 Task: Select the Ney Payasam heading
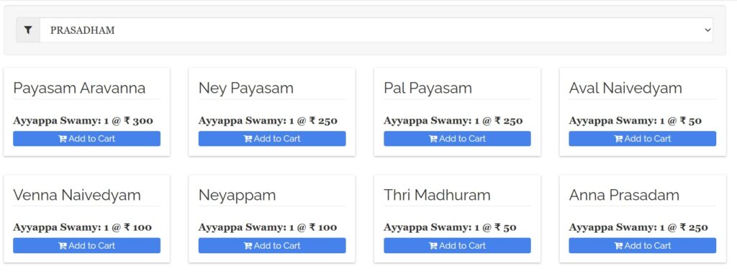[246, 88]
